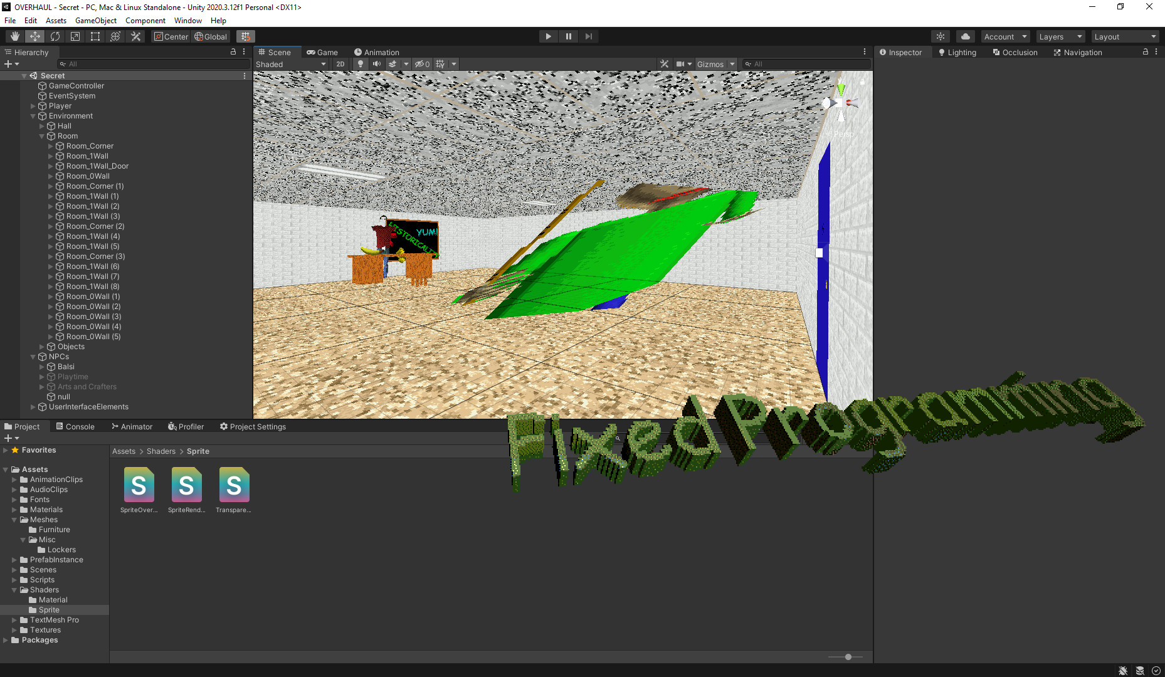Switch handle orientation using the Global toggle
The height and width of the screenshot is (677, 1165).
[x=211, y=36]
